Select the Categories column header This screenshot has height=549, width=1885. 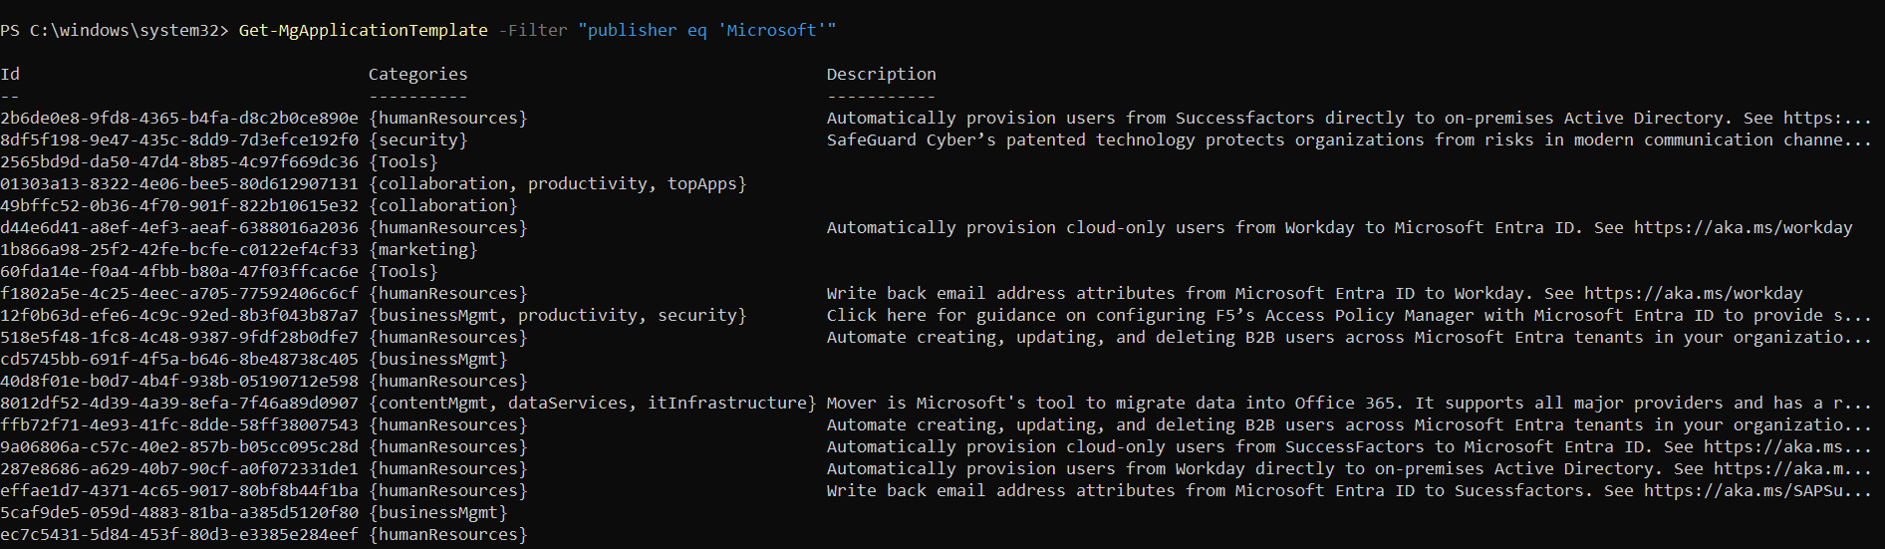(417, 74)
